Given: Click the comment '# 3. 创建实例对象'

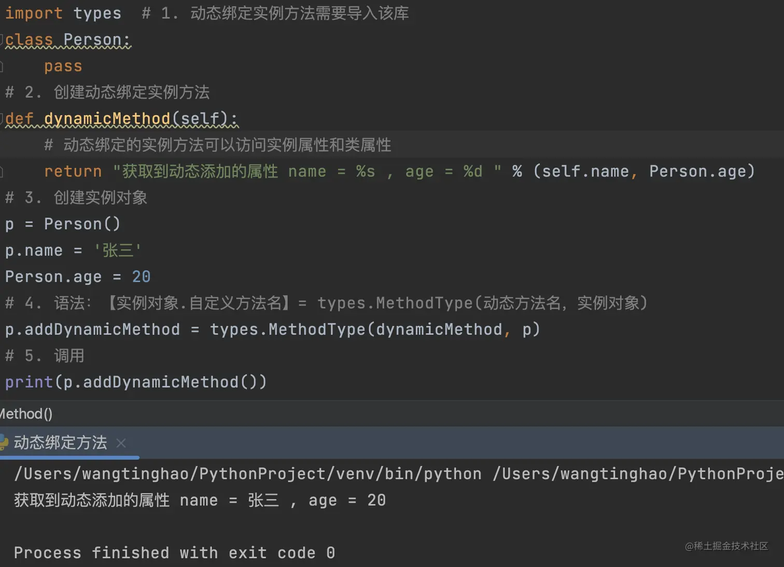Looking at the screenshot, I should click(x=76, y=197).
